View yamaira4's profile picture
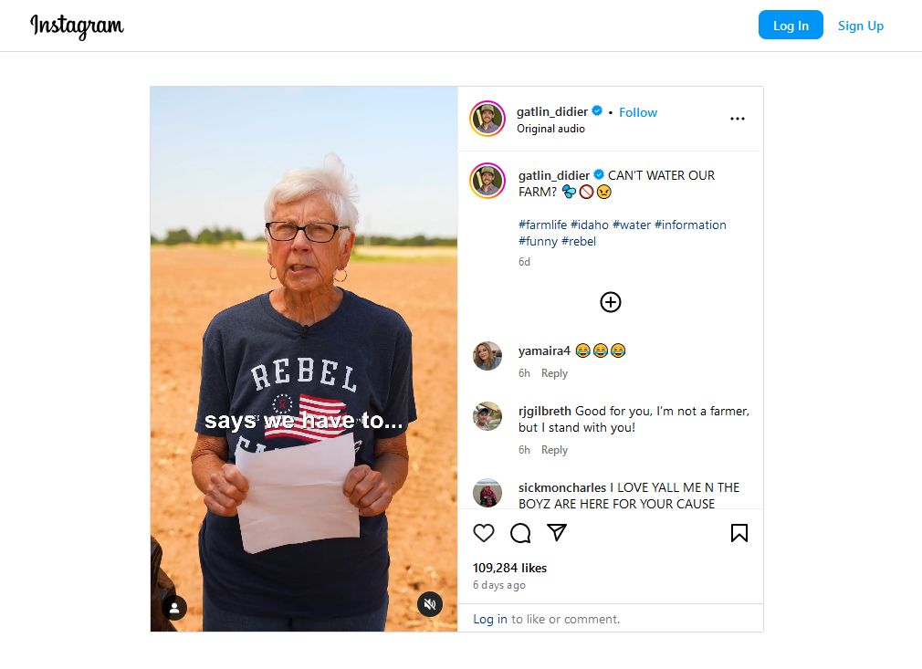The width and height of the screenshot is (922, 669). (487, 356)
